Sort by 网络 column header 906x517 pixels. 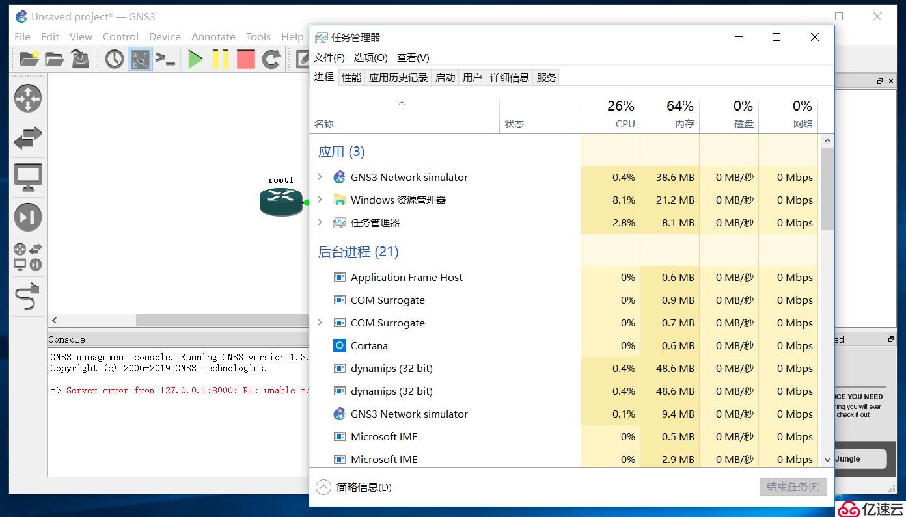788,116
